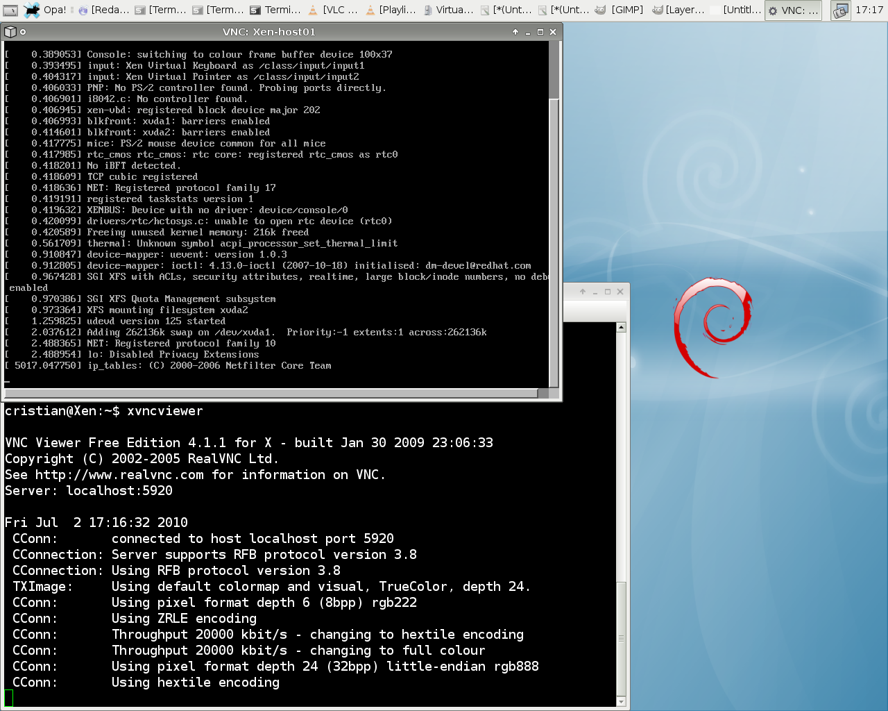Maximize the VNC Xen-host01 window
This screenshot has height=711, width=888.
click(x=540, y=32)
